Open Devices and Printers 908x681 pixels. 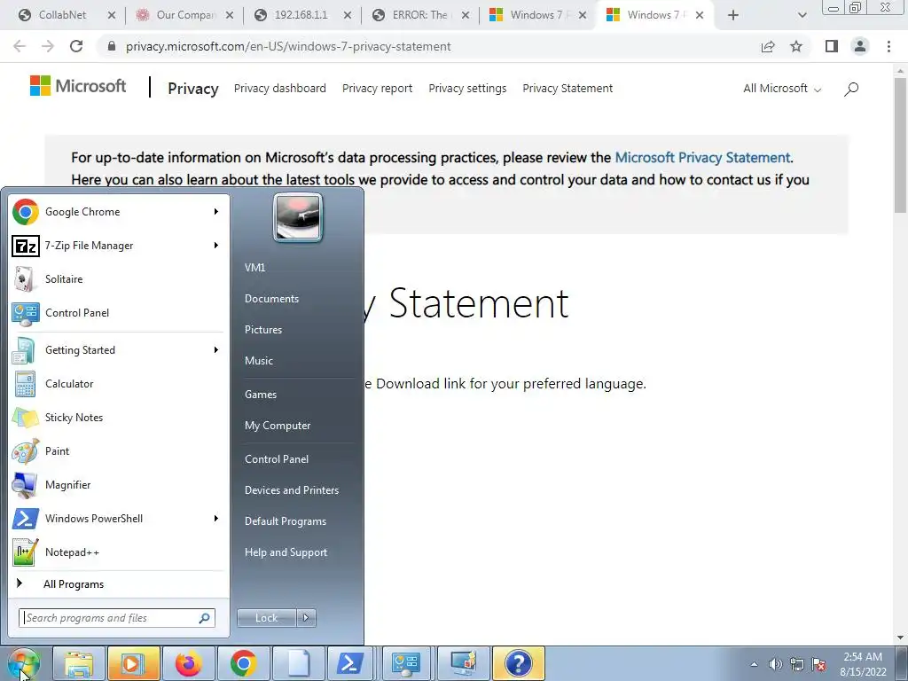click(291, 490)
